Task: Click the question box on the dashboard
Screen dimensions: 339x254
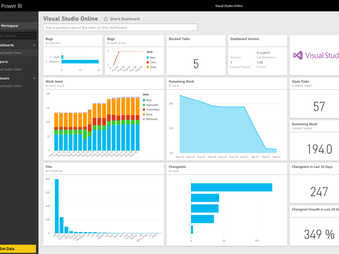Action: click(120, 27)
